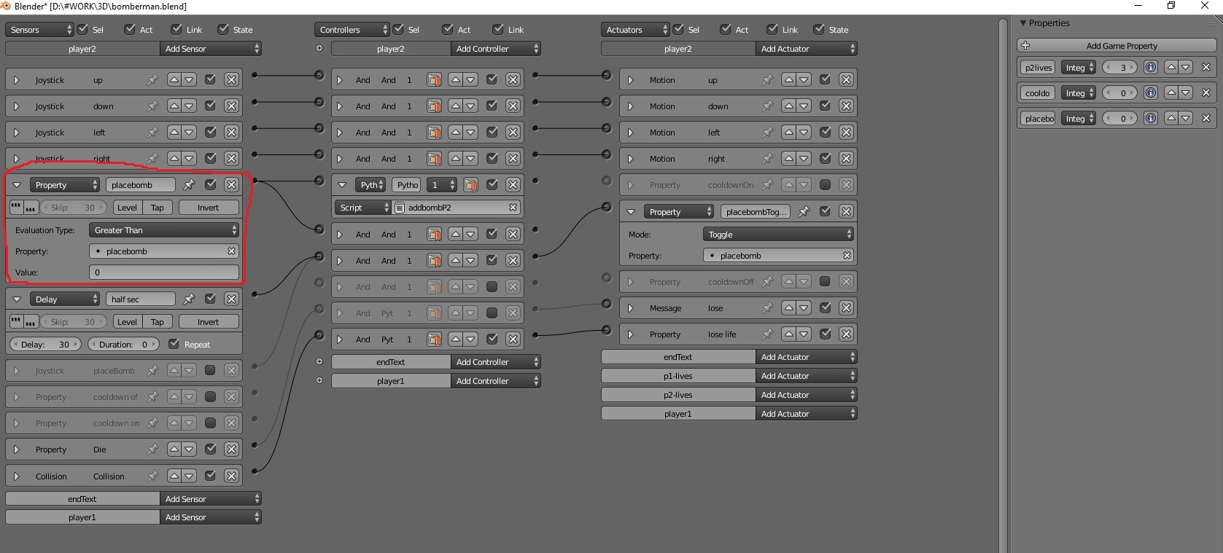Move Joystick left sensor up
Viewport: 1223px width, 553px height.
174,133
